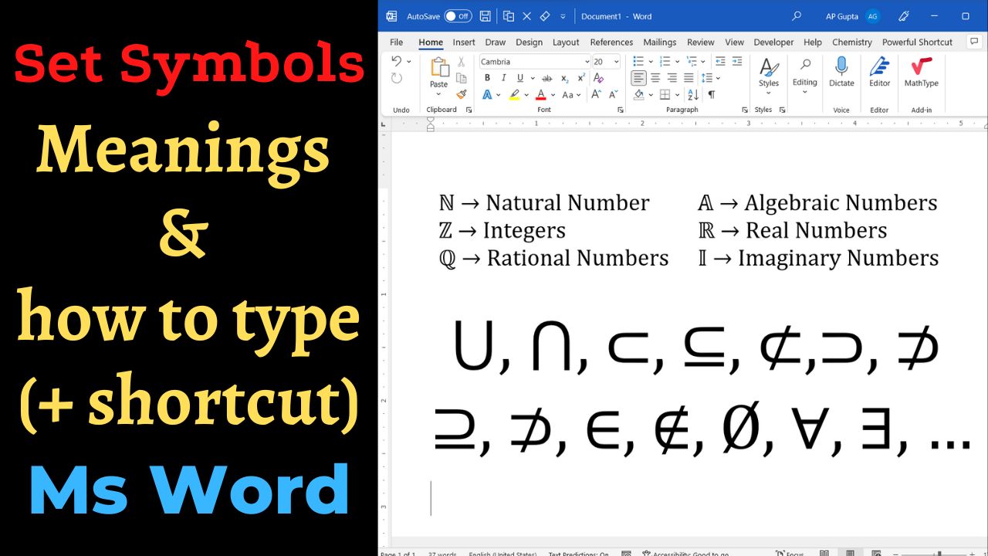Toggle italic formatting

pos(503,78)
